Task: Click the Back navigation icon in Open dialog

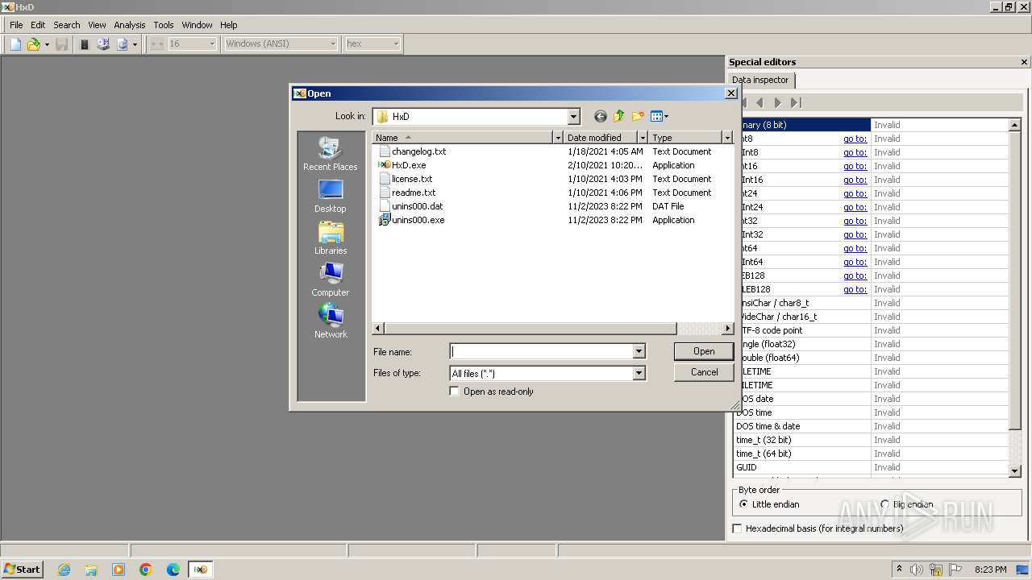Action: pos(600,116)
